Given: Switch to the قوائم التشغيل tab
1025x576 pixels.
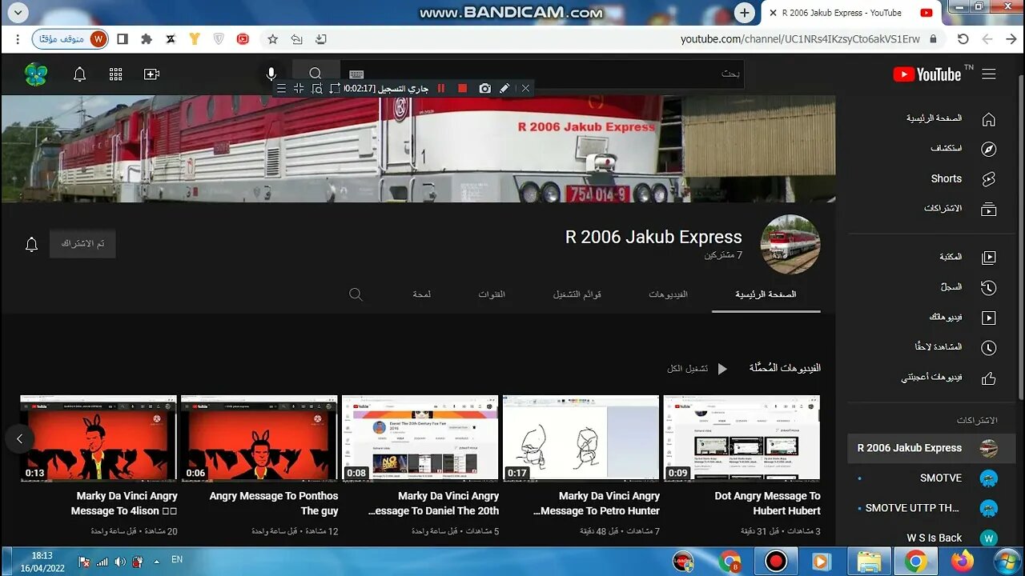Looking at the screenshot, I should tap(577, 294).
